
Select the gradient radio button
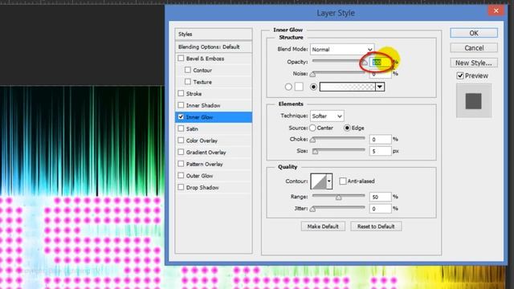314,87
